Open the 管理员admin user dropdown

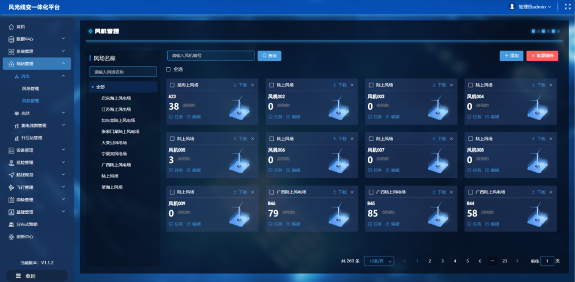click(x=534, y=7)
